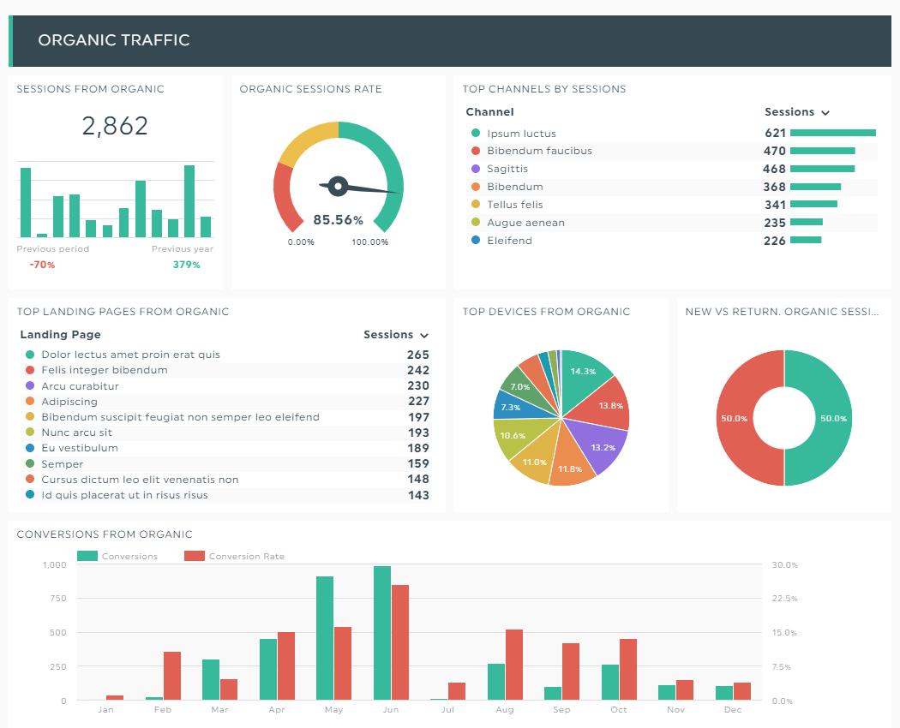The height and width of the screenshot is (728, 900).
Task: Click the Sessions sort arrow in Top Channels
Action: [x=825, y=113]
